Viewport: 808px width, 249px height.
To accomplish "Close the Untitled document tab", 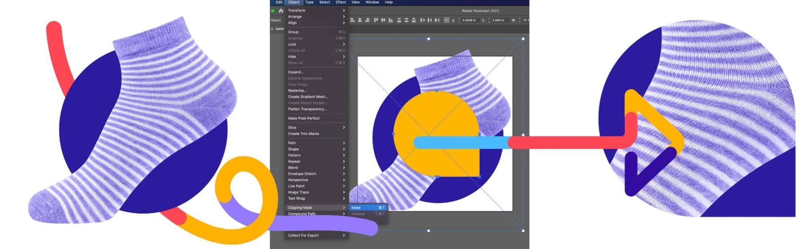I will click(272, 29).
